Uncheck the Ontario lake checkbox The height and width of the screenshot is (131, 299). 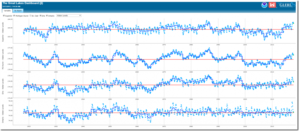pyautogui.click(x=47, y=16)
